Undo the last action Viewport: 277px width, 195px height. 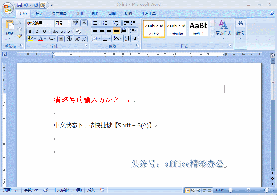(26, 5)
